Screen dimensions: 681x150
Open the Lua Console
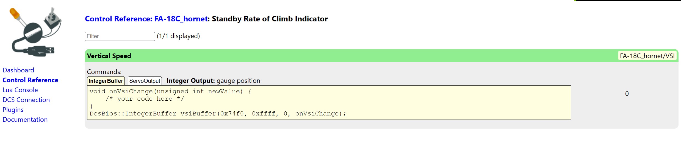click(x=20, y=90)
